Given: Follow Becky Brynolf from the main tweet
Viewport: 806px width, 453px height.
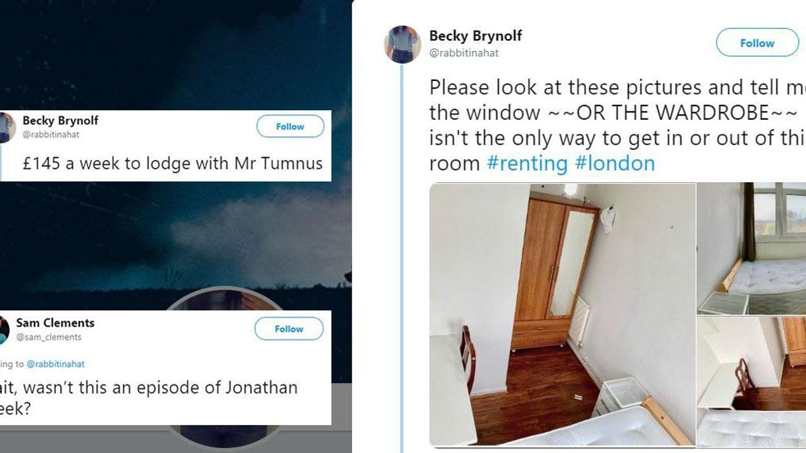Looking at the screenshot, I should [757, 43].
